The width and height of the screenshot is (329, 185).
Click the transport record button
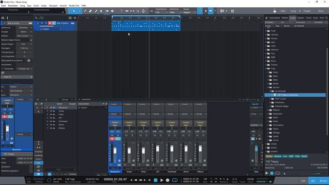(x=168, y=180)
